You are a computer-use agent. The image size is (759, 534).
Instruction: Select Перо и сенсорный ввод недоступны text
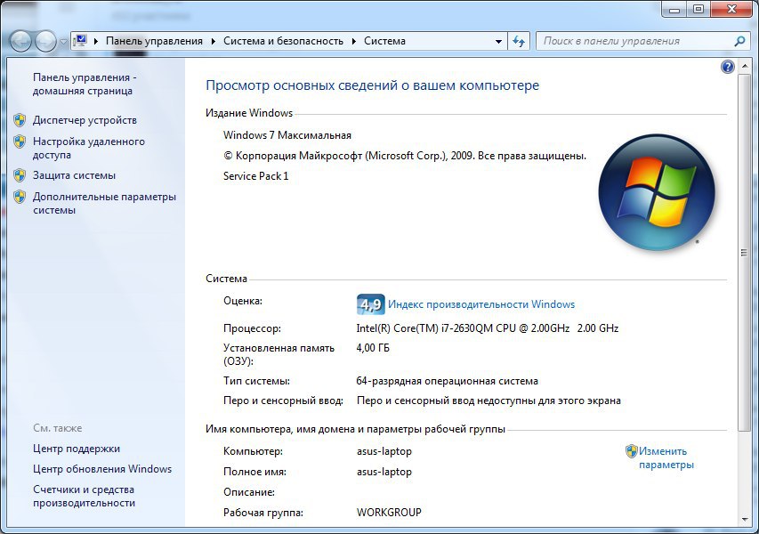[489, 400]
